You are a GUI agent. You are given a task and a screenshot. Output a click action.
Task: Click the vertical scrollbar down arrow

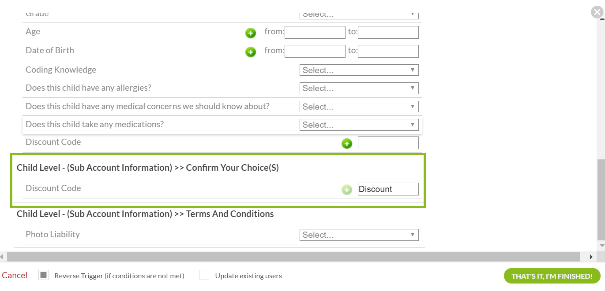[x=601, y=245]
